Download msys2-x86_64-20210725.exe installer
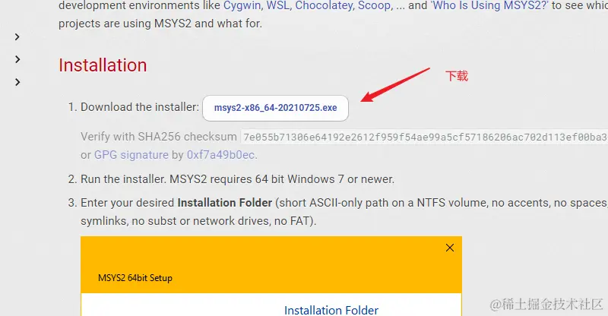 275,108
